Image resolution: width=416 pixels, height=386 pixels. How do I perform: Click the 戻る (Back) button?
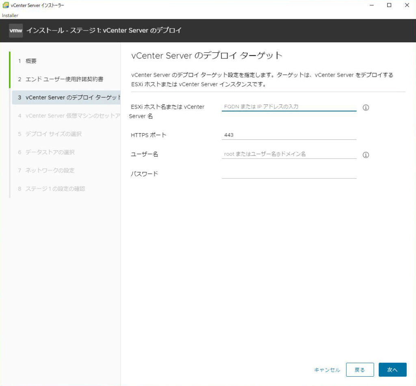pos(360,370)
